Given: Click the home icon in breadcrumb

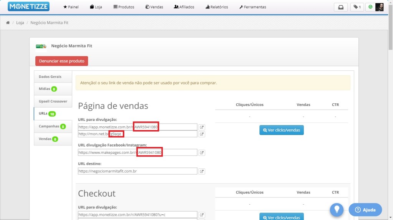Looking at the screenshot, I should pos(8,23).
